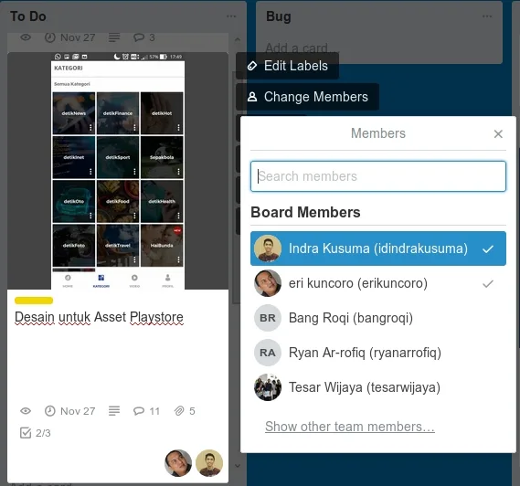The width and height of the screenshot is (520, 486).
Task: Toggle member Indra Kusuma (idindrakusuma)
Action: [x=378, y=248]
